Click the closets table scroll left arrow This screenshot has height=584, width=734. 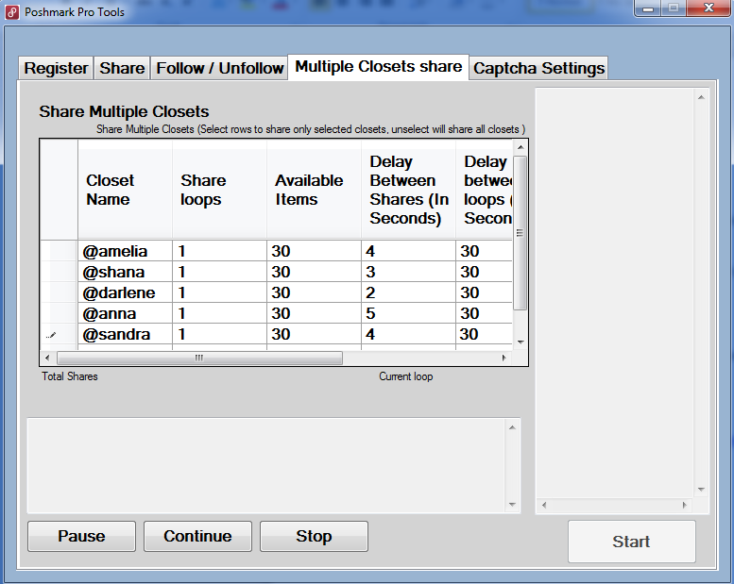pyautogui.click(x=47, y=359)
